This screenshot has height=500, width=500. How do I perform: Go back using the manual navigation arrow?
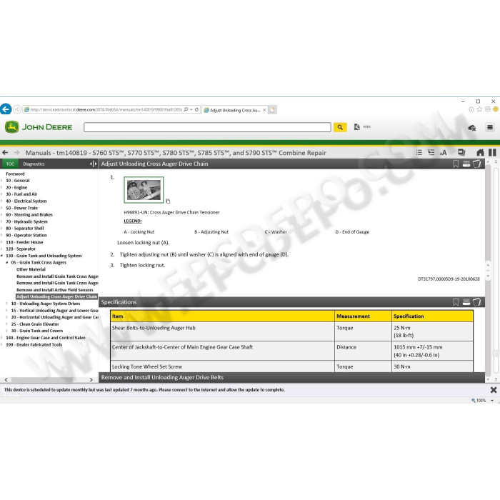click(5, 153)
